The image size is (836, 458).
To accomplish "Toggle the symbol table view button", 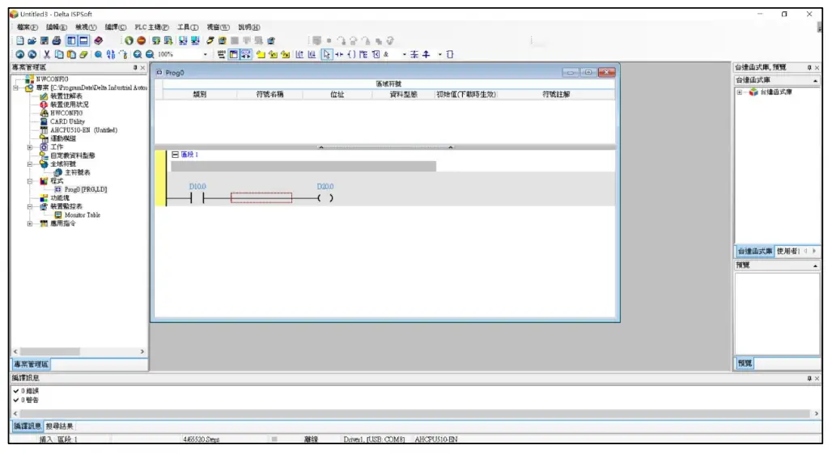I will click(x=234, y=54).
